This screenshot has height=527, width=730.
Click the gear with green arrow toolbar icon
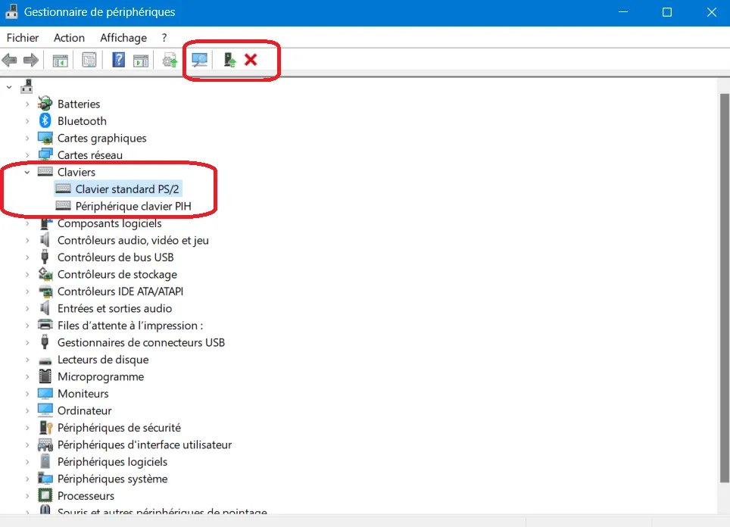170,60
